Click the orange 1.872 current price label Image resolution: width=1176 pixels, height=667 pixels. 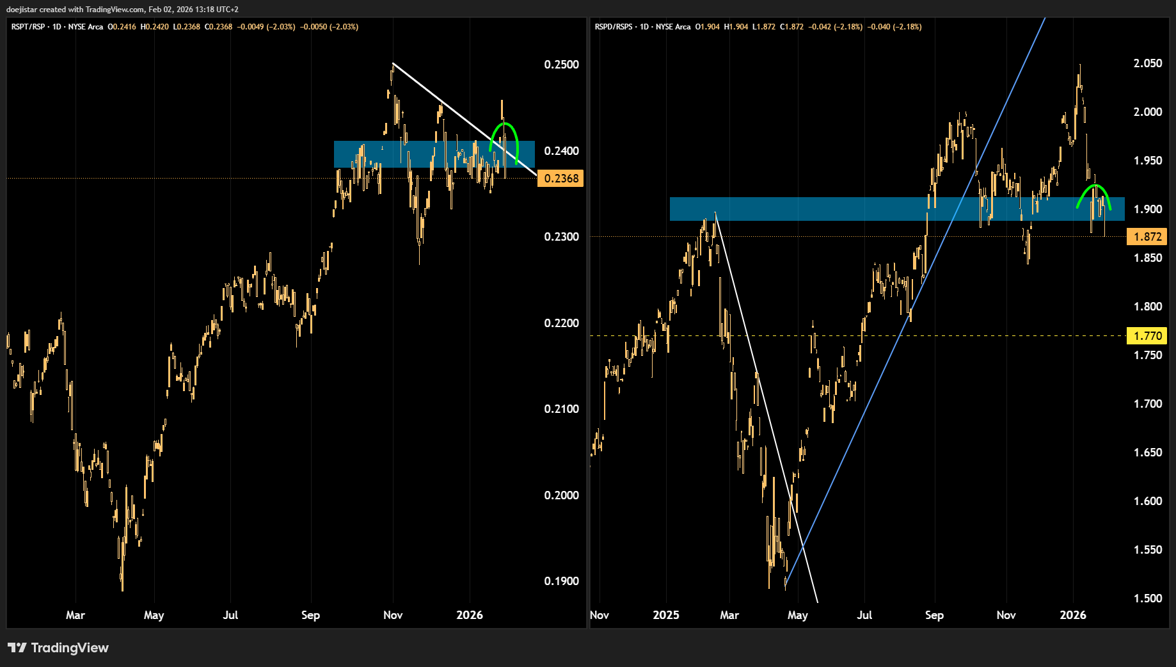tap(1147, 237)
